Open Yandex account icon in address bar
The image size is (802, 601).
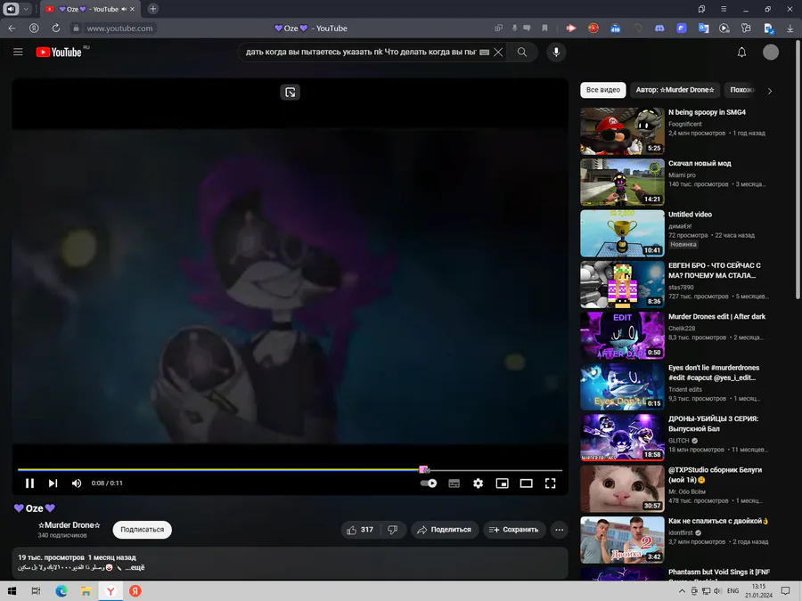(x=34, y=28)
